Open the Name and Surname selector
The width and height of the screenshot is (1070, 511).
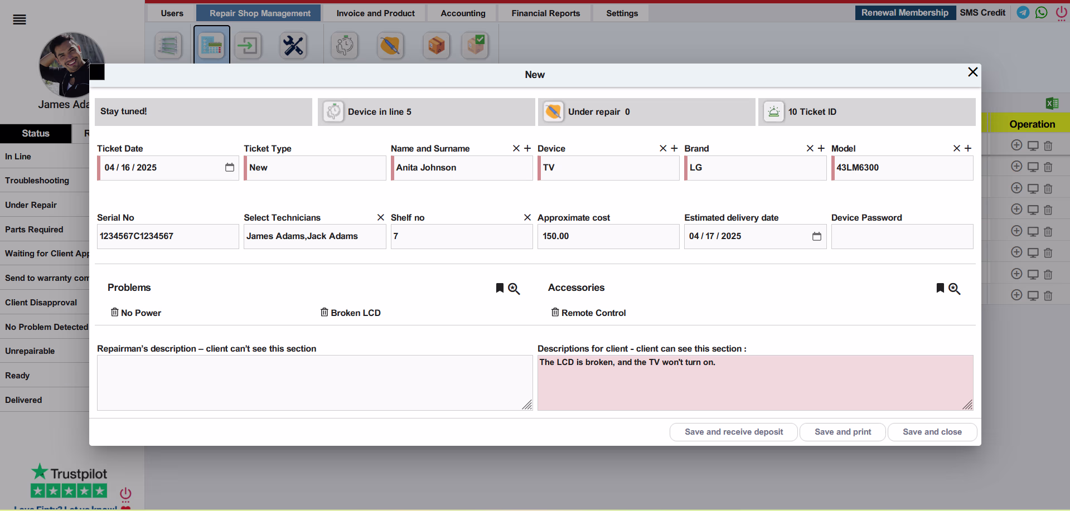point(462,168)
